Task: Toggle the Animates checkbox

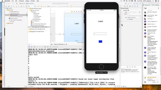Action: [128, 19]
